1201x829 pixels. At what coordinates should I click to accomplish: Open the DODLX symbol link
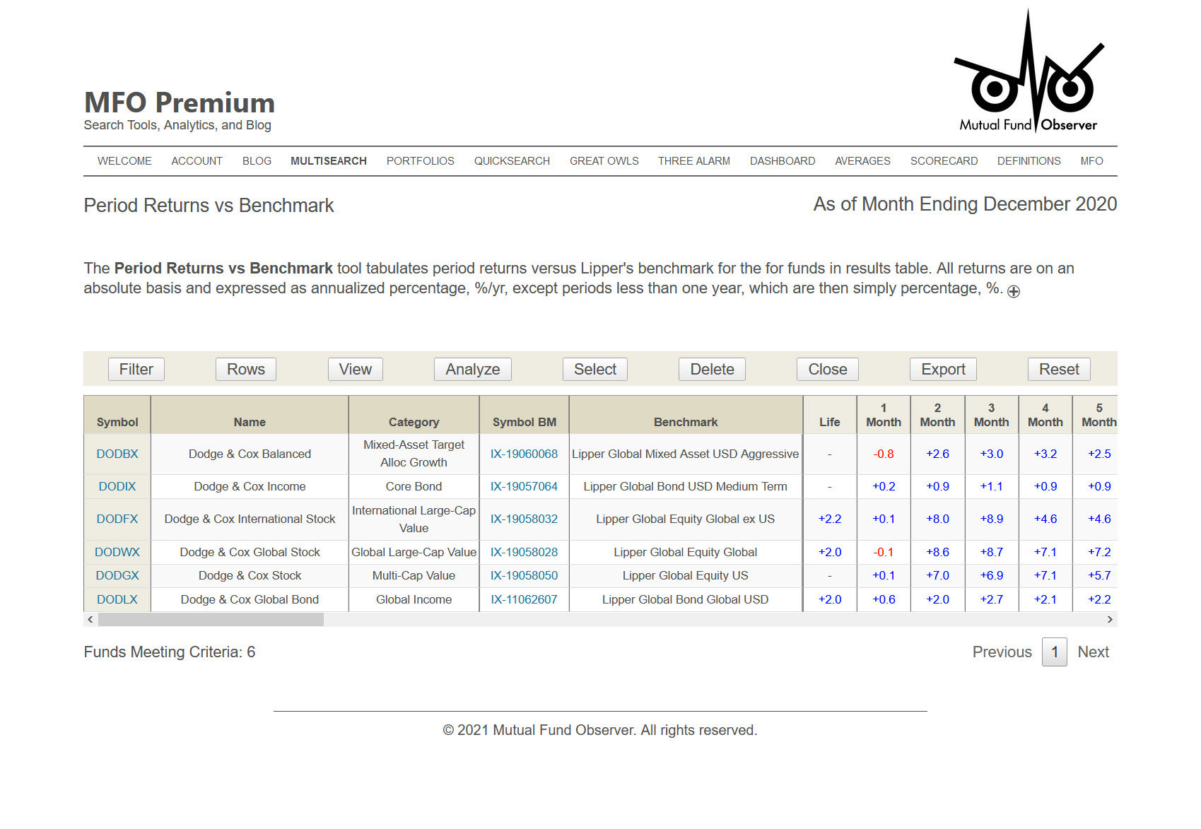[117, 600]
